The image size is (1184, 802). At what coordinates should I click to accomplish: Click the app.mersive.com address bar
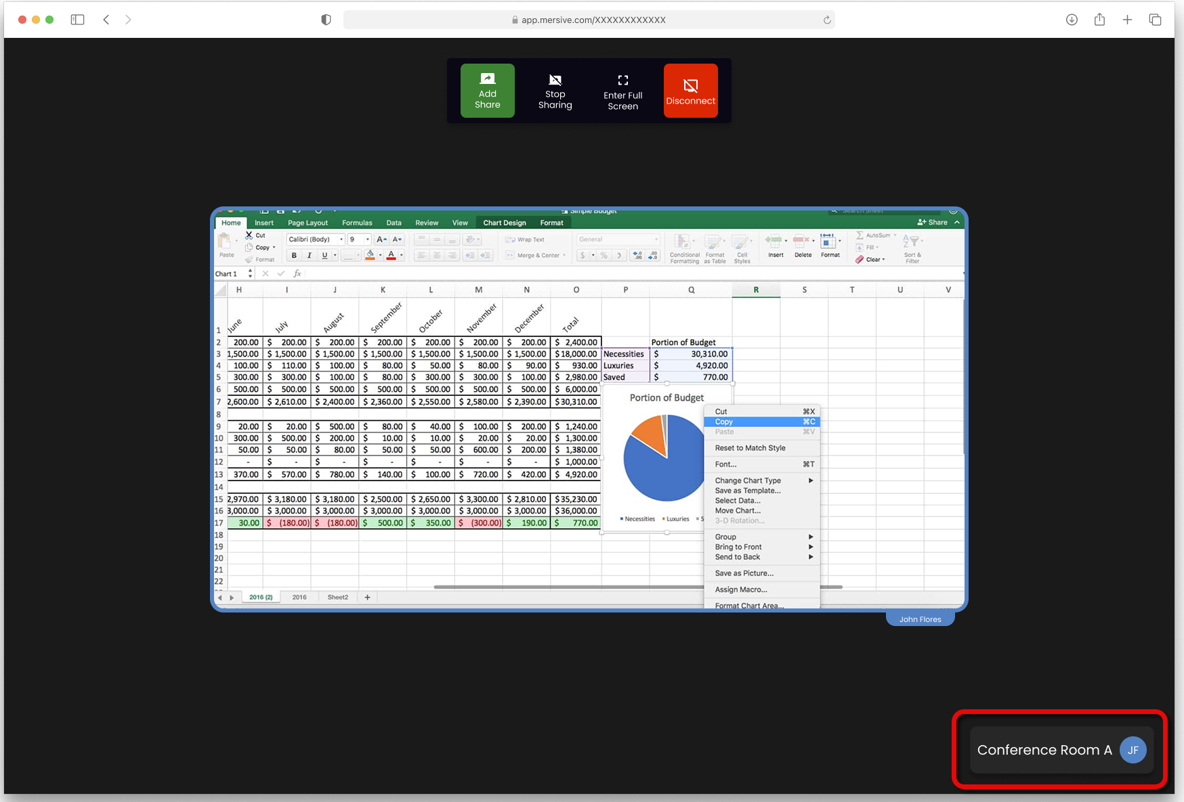pos(589,20)
